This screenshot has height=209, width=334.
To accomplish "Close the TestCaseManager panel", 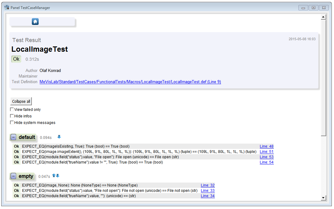I will point(324,8).
